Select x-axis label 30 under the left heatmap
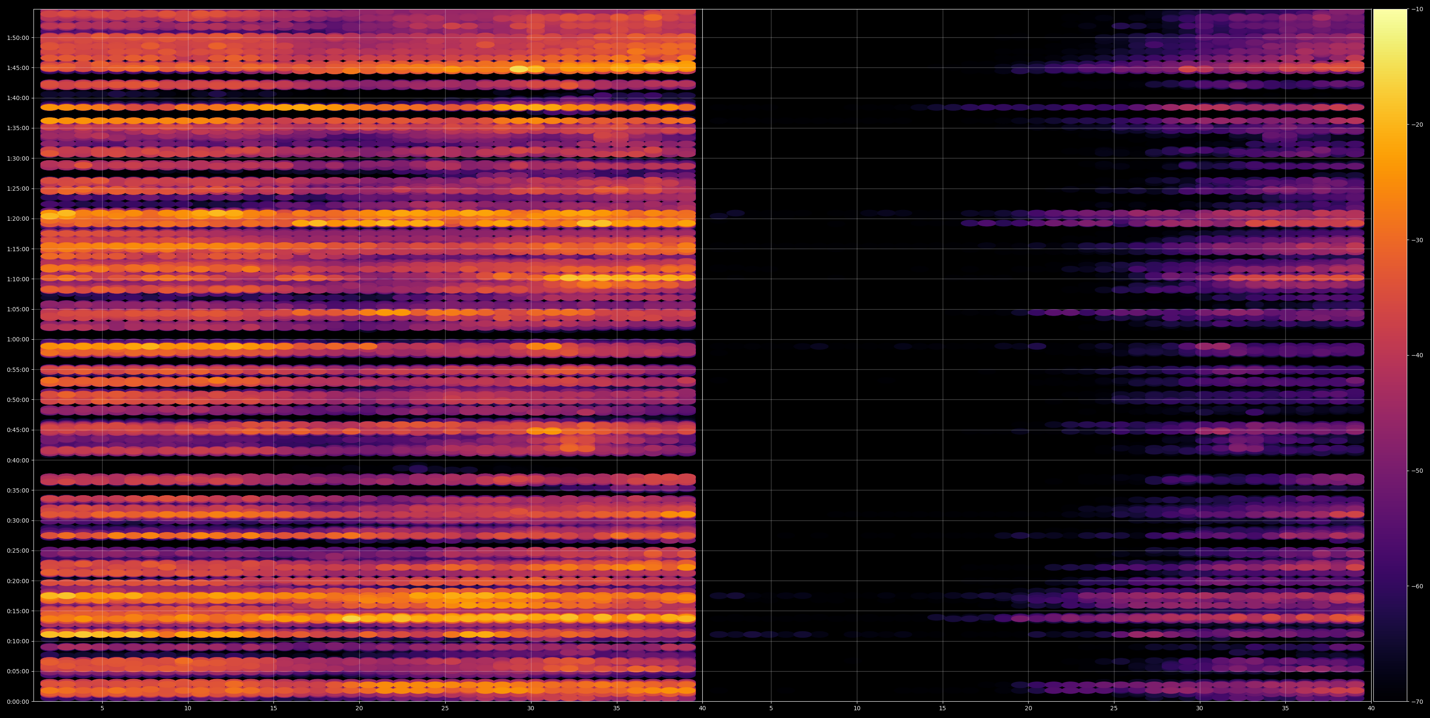 point(531,709)
